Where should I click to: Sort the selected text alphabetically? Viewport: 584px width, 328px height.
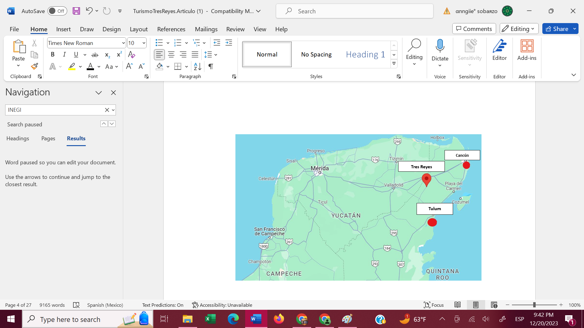(x=197, y=67)
